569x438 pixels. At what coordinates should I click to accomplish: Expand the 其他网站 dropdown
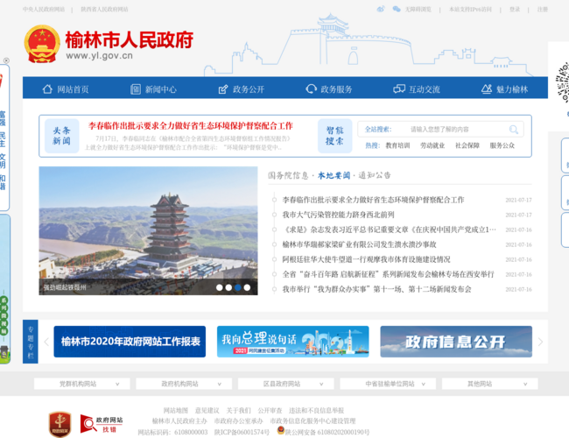tap(490, 384)
